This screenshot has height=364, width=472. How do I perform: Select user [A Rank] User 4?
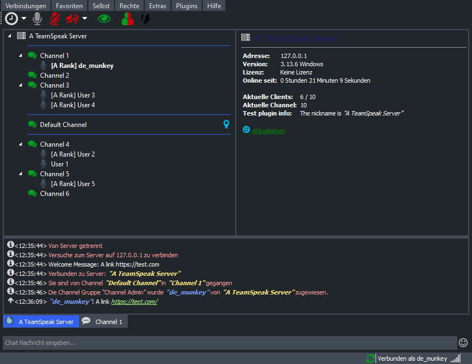73,105
